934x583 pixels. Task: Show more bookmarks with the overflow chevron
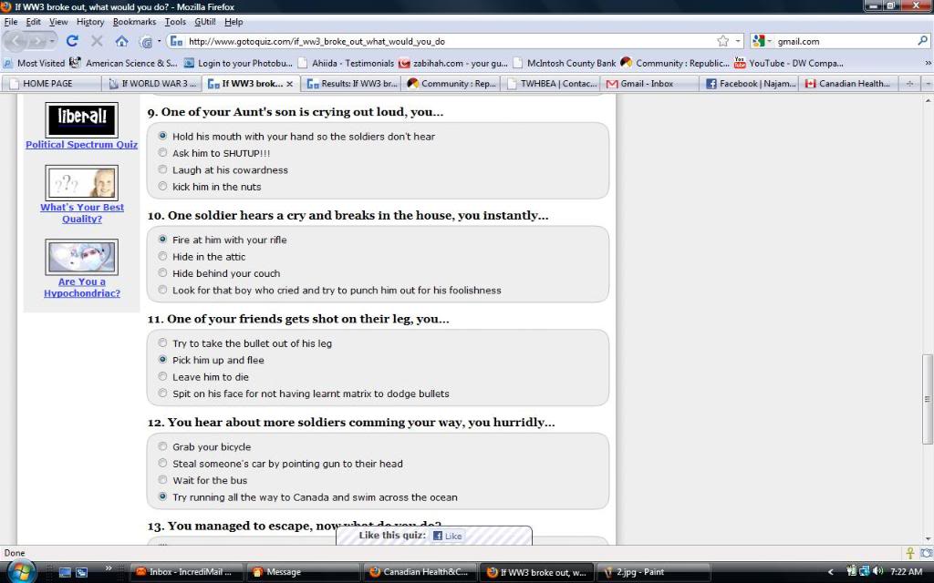pyautogui.click(x=927, y=63)
